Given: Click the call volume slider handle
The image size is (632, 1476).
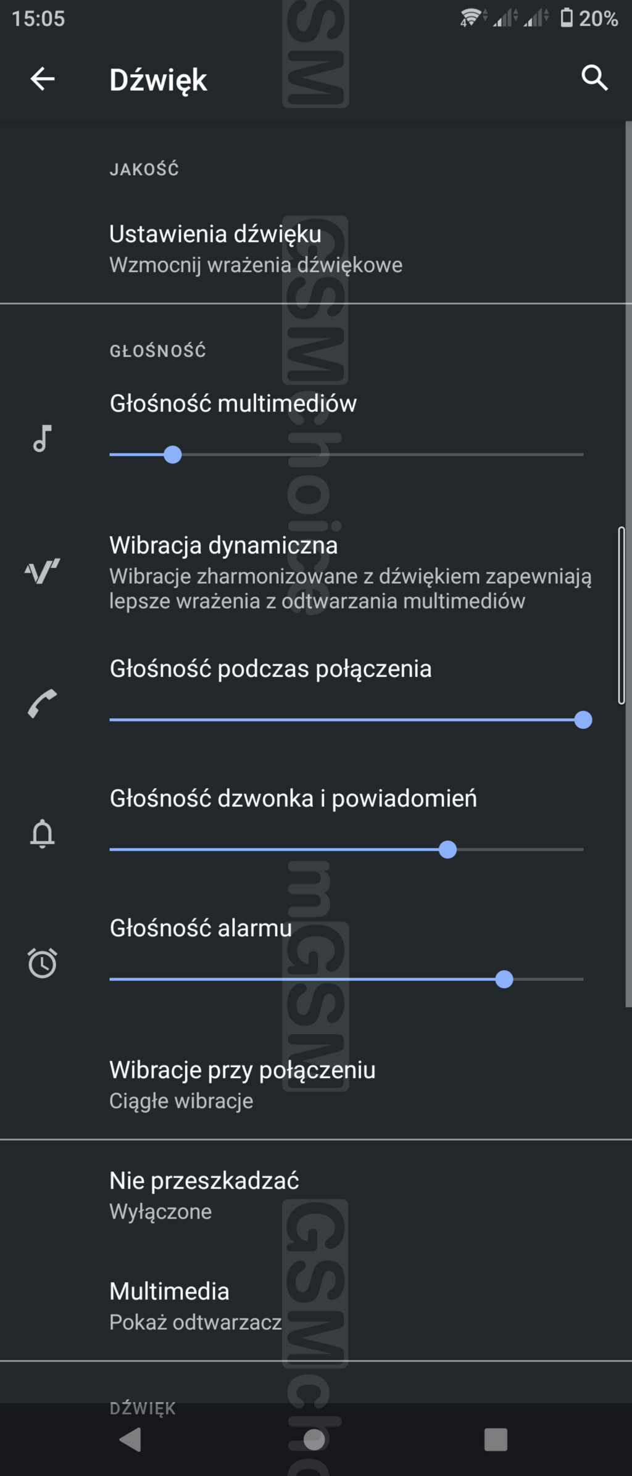Looking at the screenshot, I should (583, 720).
